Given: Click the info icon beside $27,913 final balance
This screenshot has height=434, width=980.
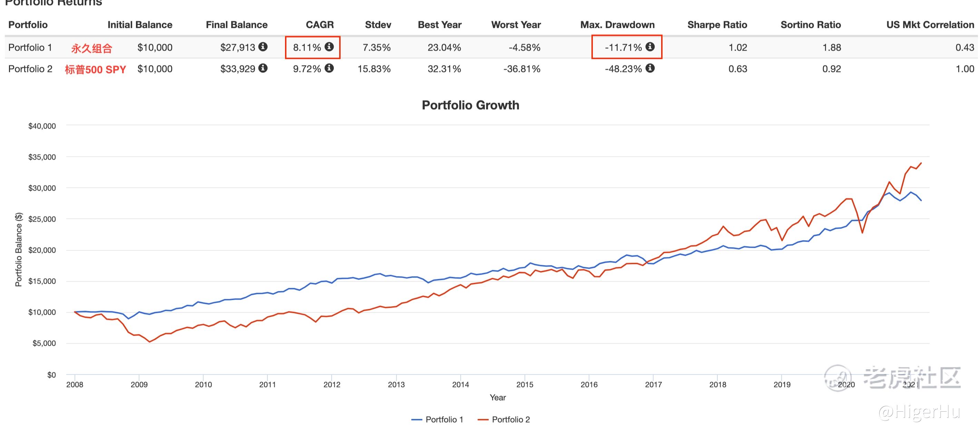Looking at the screenshot, I should click(263, 47).
